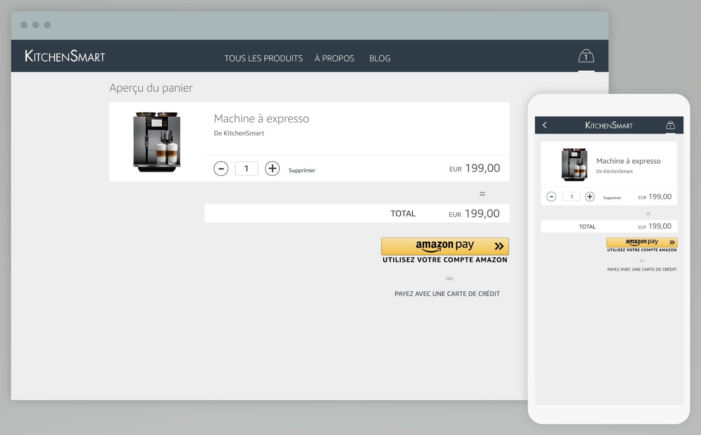
Task: Open the Blog page
Action: [380, 58]
